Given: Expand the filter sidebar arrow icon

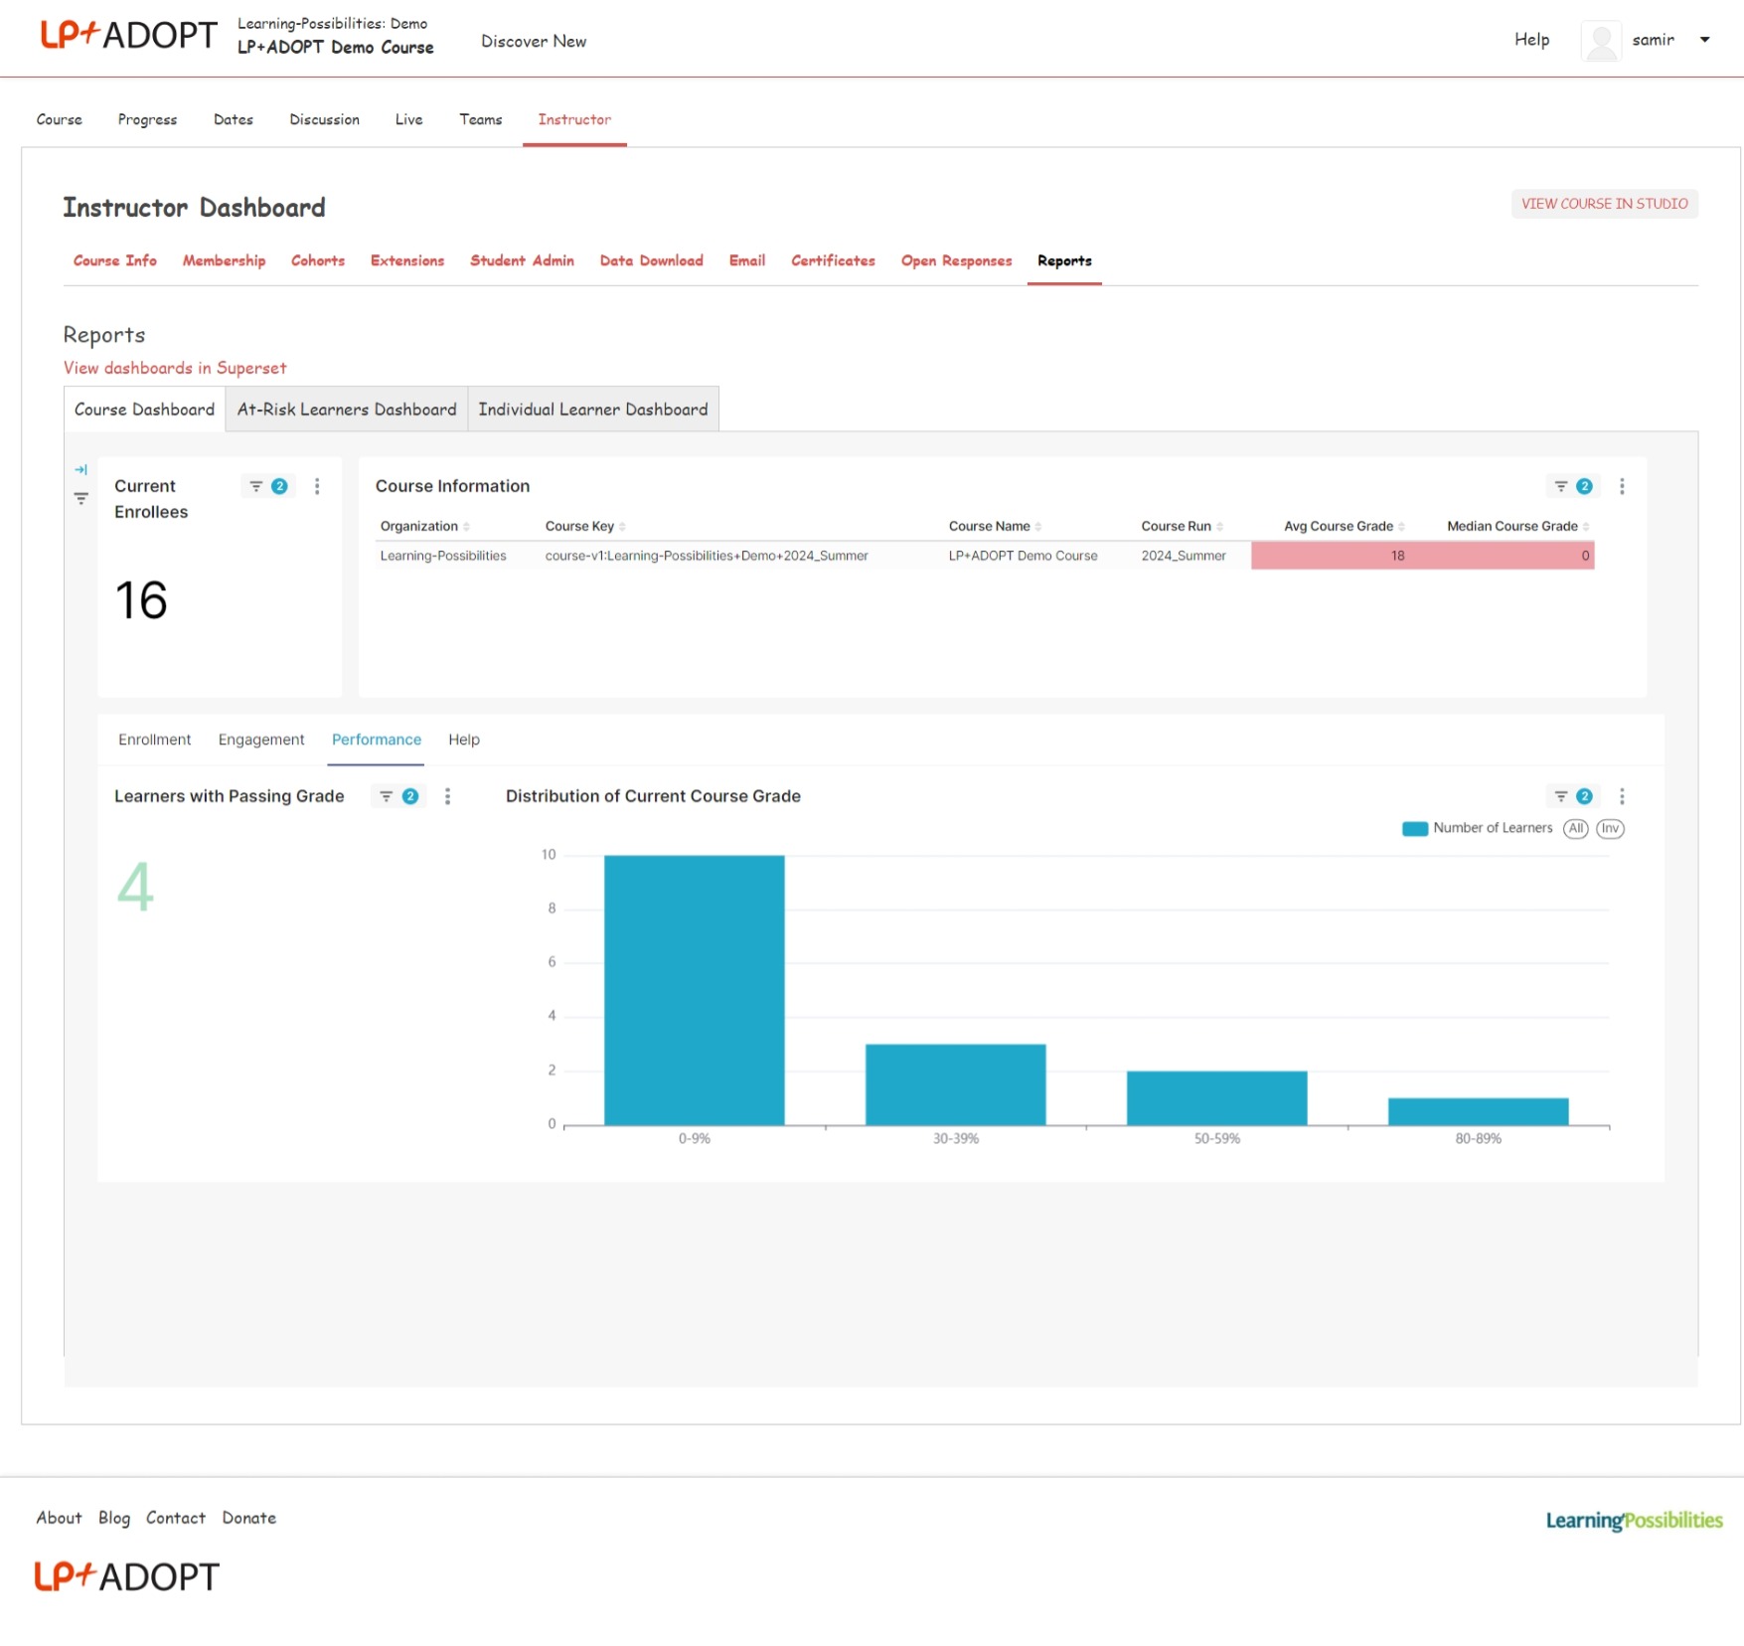Looking at the screenshot, I should point(81,470).
